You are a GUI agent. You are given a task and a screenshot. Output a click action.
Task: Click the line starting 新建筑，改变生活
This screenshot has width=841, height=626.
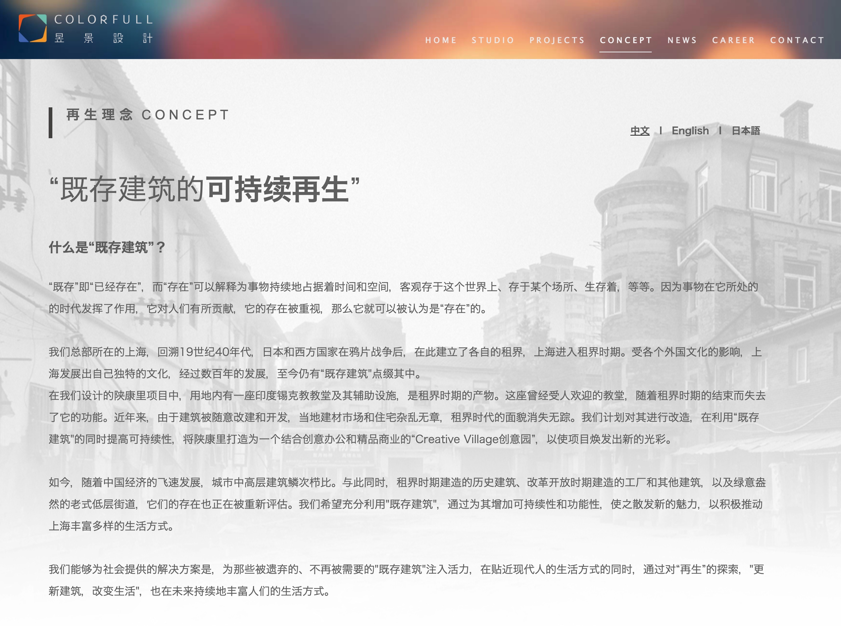coord(190,591)
